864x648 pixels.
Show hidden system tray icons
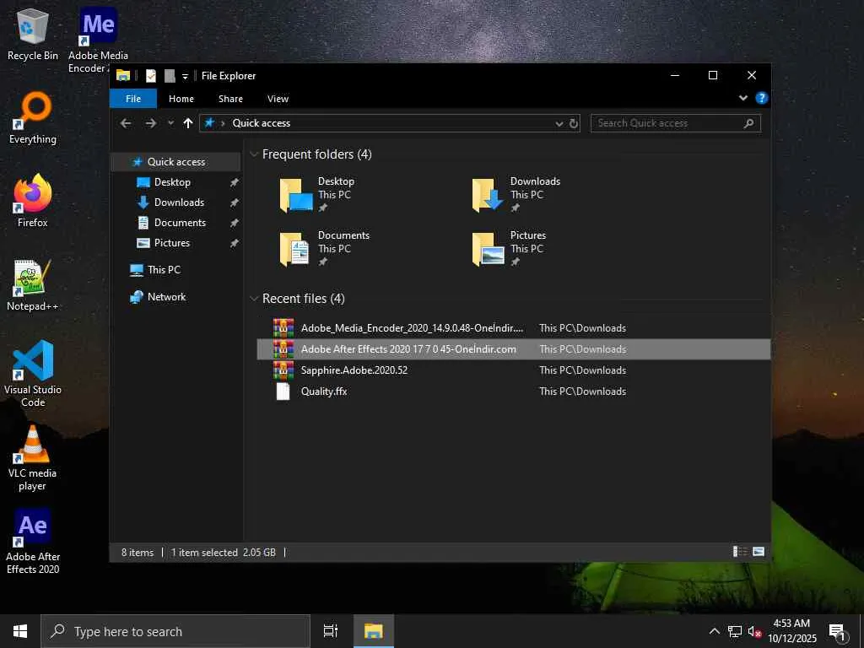(714, 631)
